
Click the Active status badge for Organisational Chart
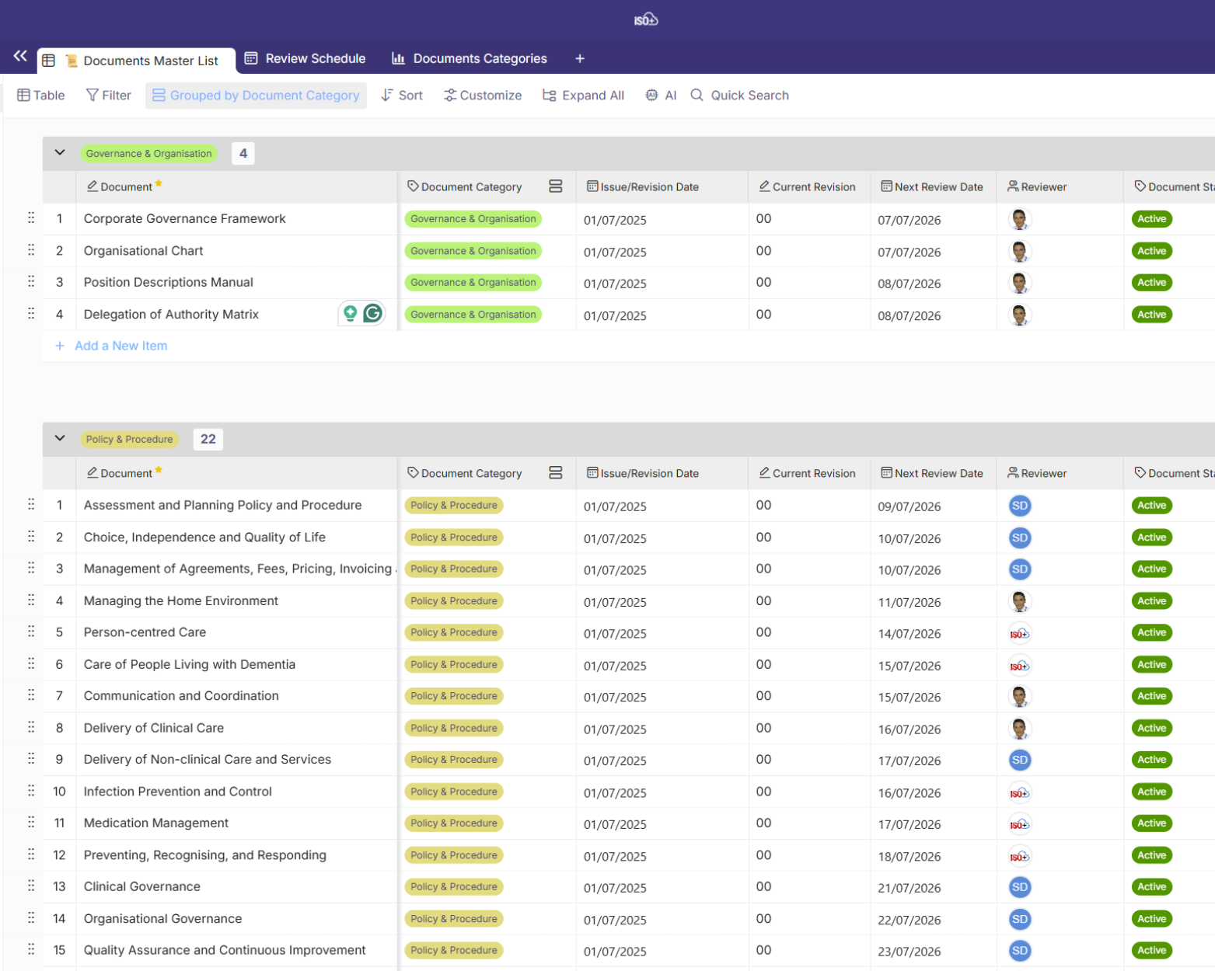tap(1151, 251)
